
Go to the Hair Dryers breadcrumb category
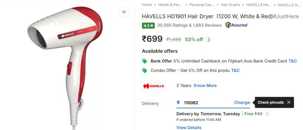click(230, 5)
